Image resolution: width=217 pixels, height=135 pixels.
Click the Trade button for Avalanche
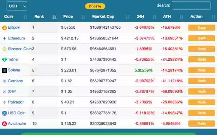tap(201, 124)
